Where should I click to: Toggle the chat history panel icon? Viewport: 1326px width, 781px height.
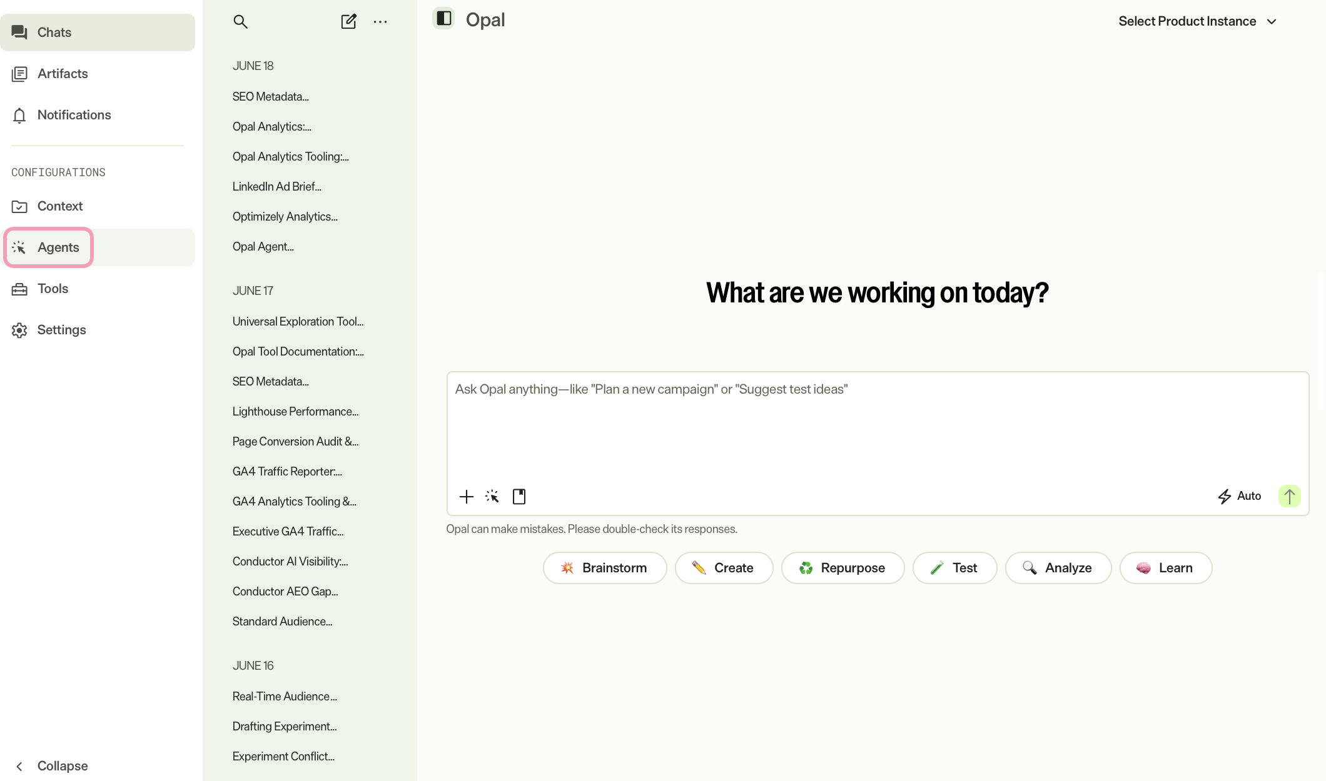(444, 18)
